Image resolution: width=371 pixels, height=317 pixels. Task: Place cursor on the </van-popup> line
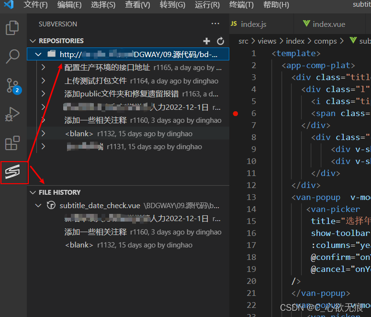pos(321,294)
